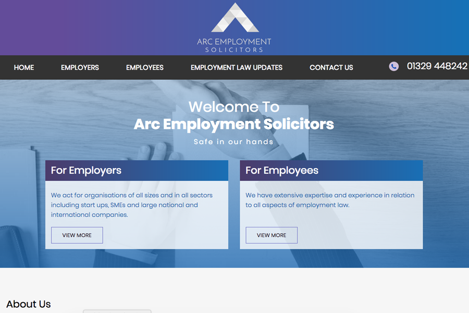
Task: Click View More under For Employers
Action: [77, 235]
